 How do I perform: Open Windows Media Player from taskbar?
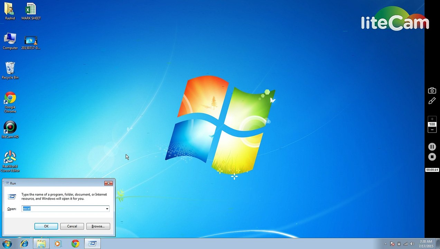point(58,243)
